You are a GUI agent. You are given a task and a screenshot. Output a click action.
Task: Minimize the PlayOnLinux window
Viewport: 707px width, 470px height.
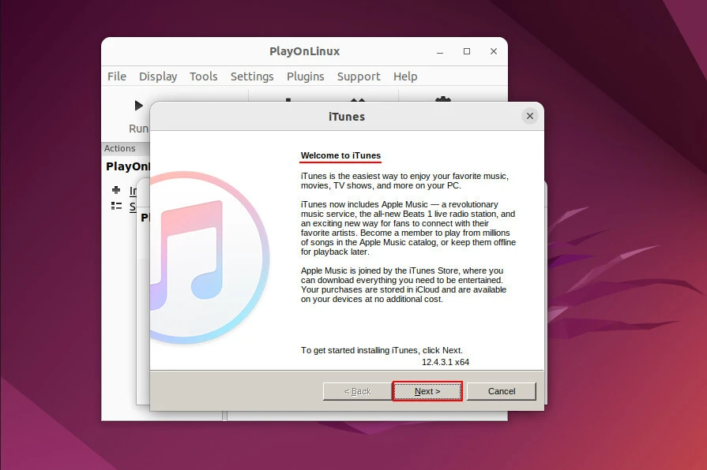coord(440,51)
